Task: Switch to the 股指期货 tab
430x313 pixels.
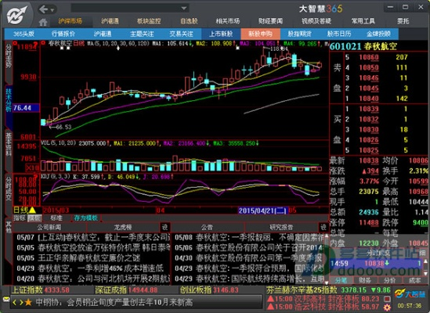Action: tap(299, 34)
